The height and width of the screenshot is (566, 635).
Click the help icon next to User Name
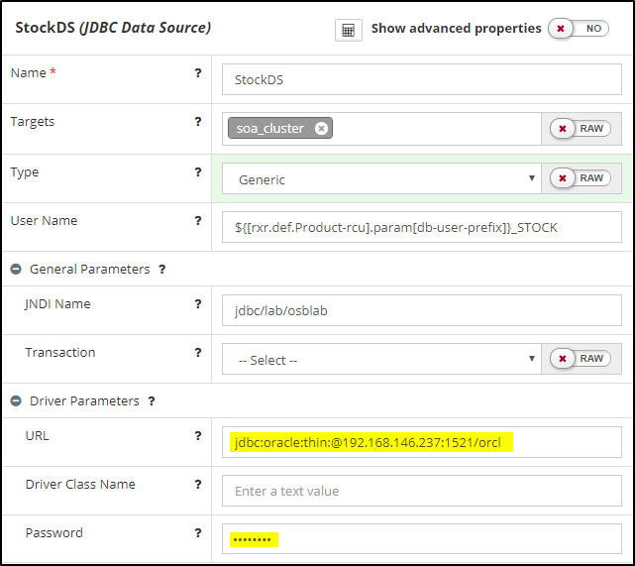198,221
